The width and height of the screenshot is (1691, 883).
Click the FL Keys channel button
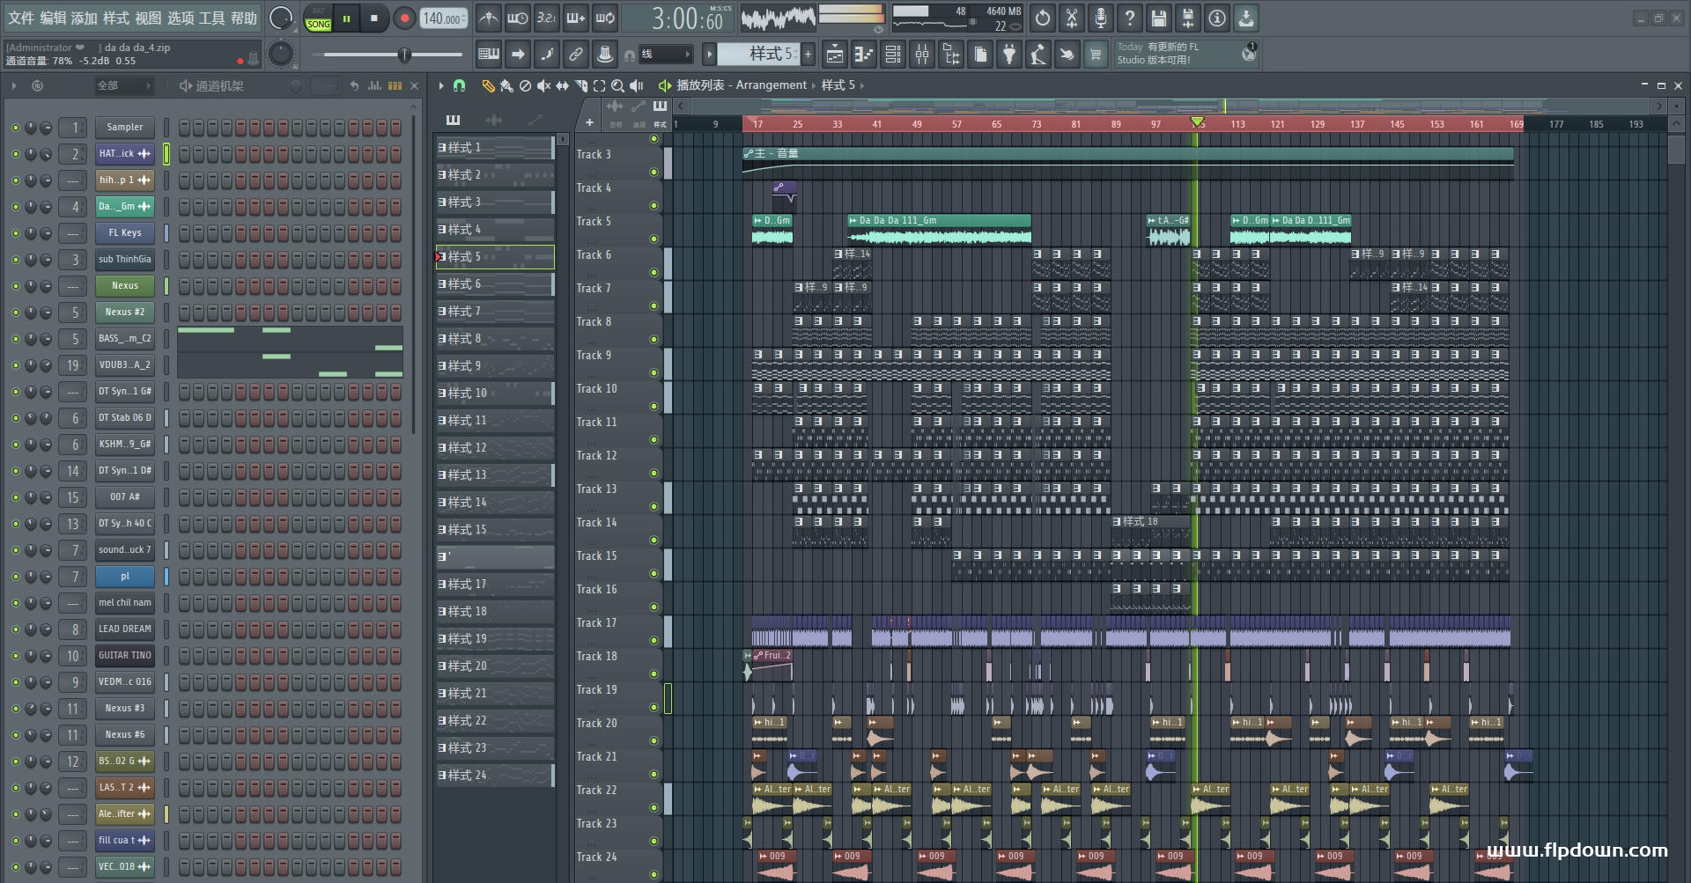pyautogui.click(x=125, y=233)
